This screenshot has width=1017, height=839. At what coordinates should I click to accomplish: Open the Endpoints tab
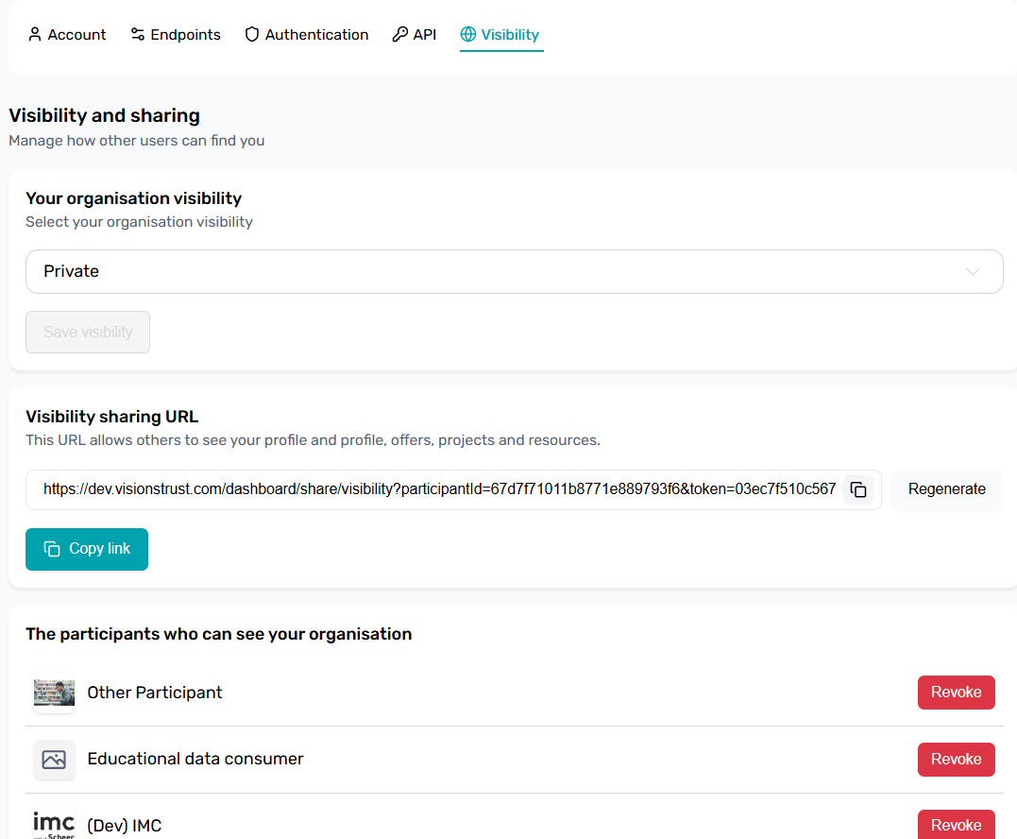[185, 35]
